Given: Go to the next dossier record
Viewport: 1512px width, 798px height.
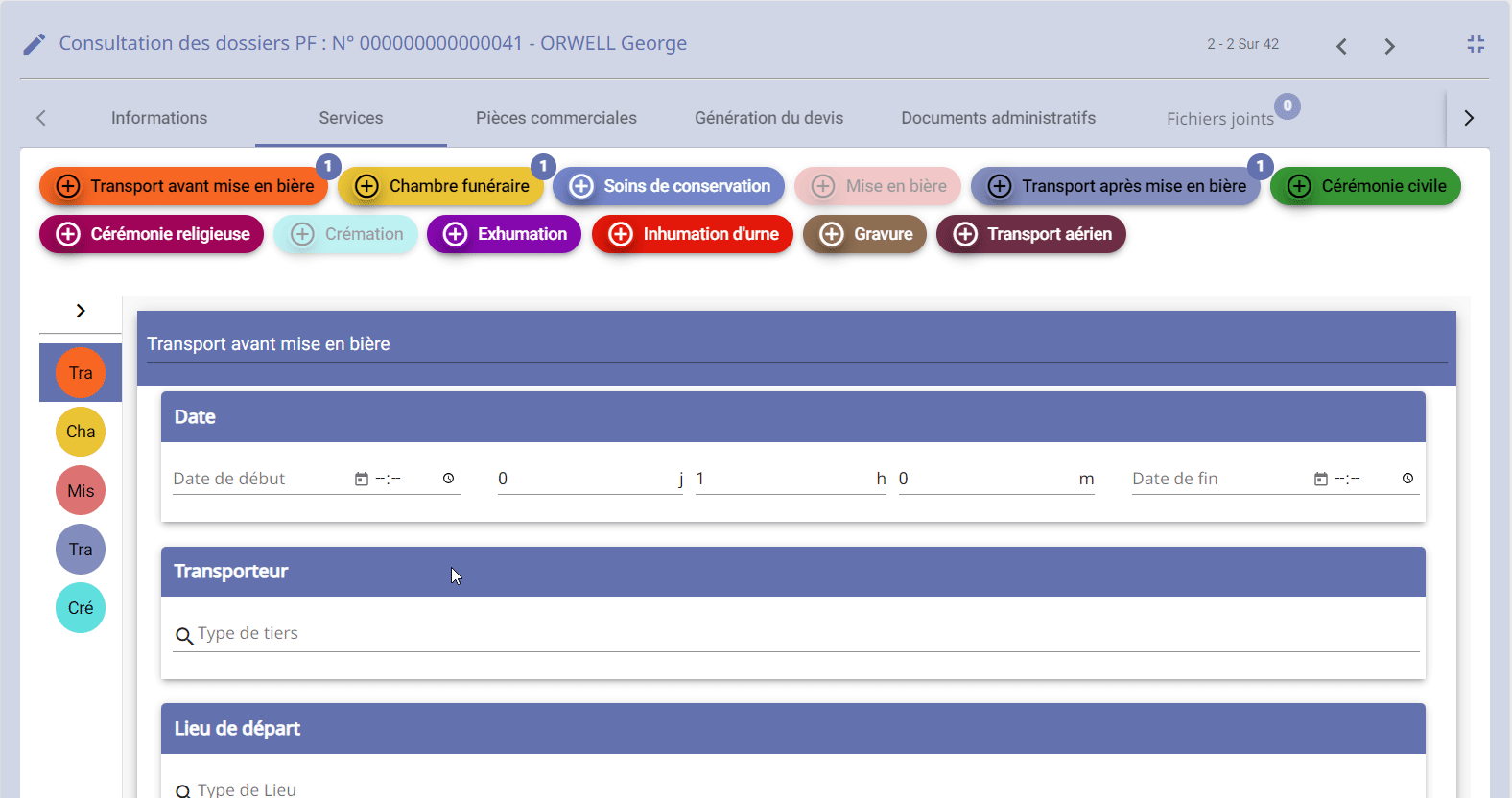Looking at the screenshot, I should point(1389,46).
